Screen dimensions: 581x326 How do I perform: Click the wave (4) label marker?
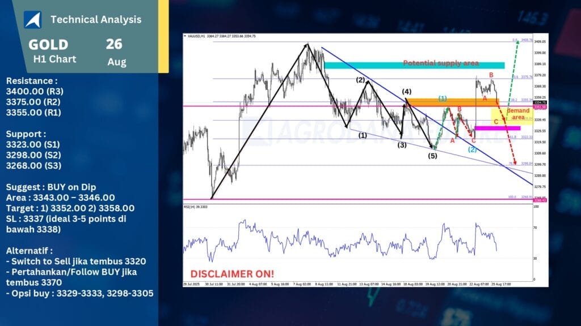407,91
